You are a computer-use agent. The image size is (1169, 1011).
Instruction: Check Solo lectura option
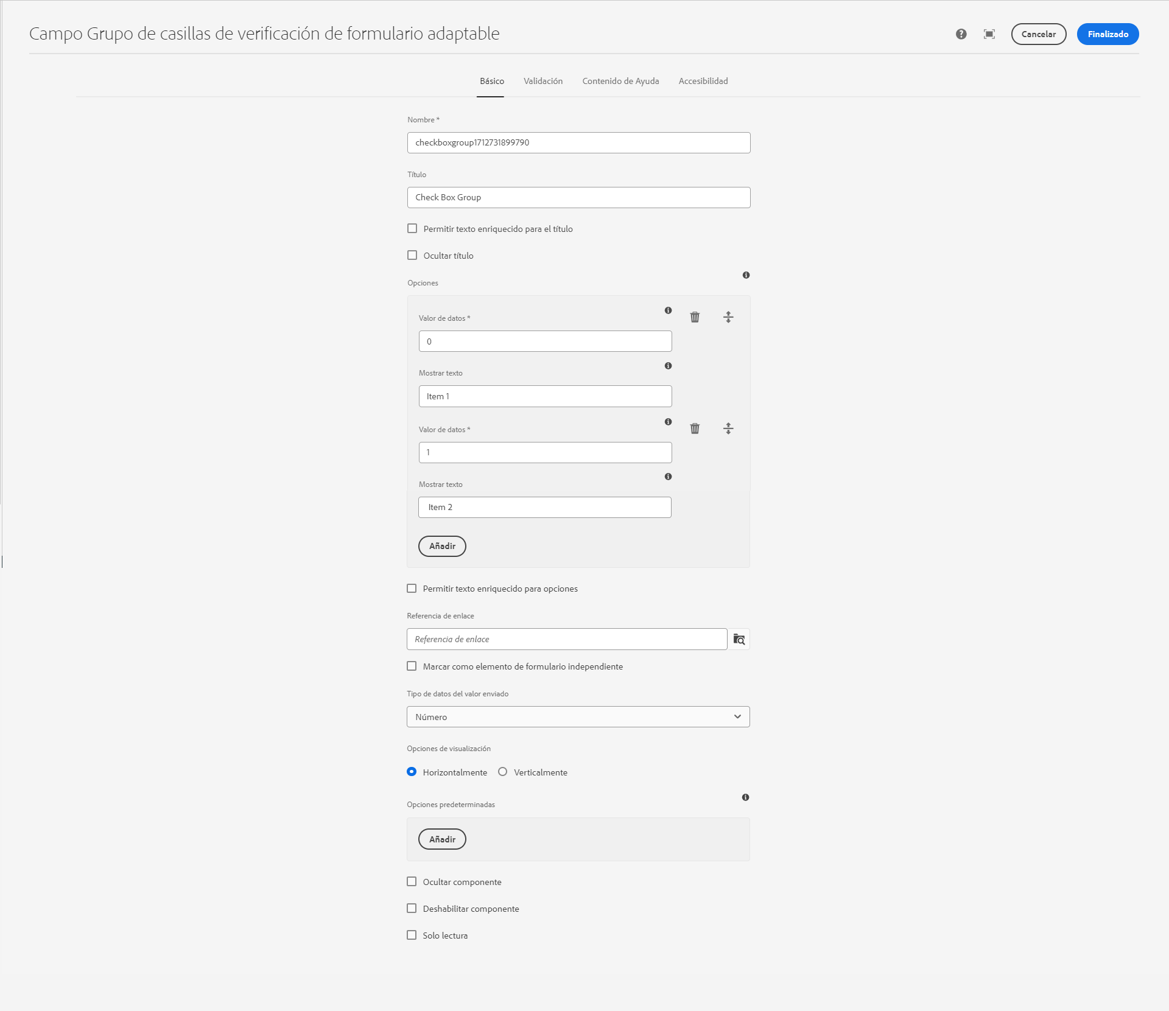pyautogui.click(x=412, y=936)
